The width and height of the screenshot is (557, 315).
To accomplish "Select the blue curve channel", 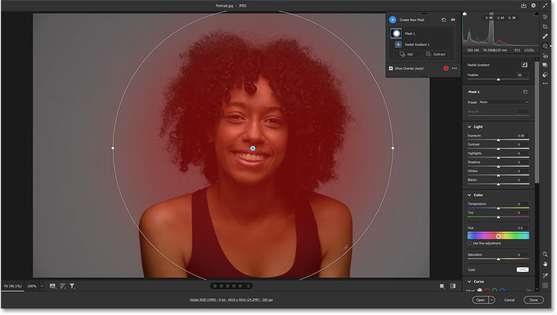I will 502,290.
